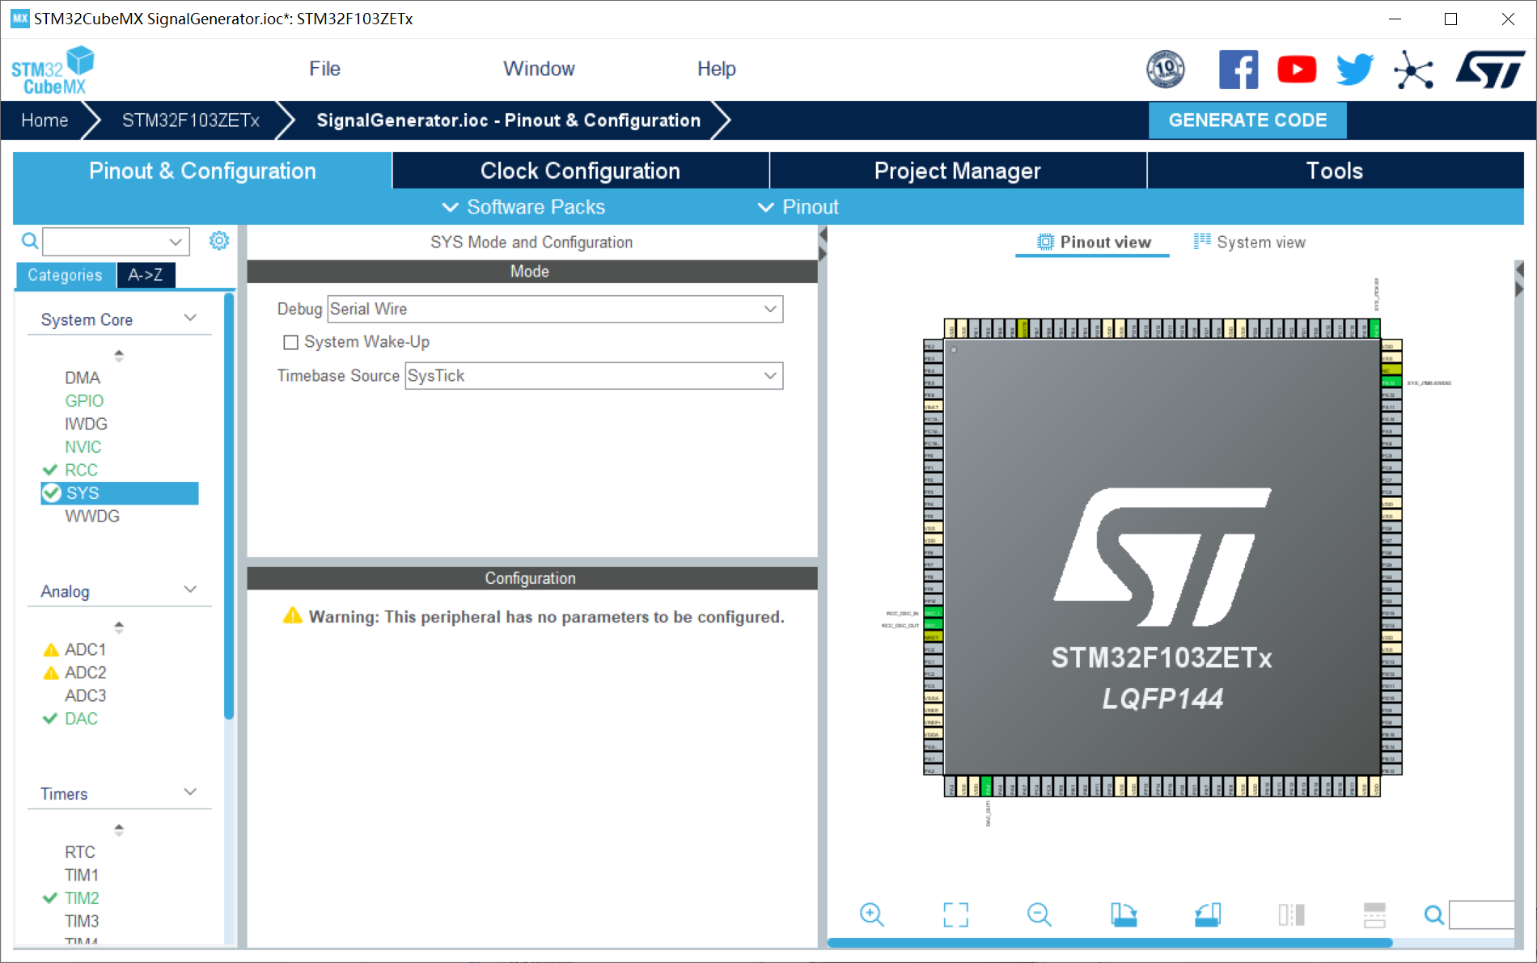This screenshot has height=963, width=1537.
Task: Select the Categories tab
Action: click(66, 275)
